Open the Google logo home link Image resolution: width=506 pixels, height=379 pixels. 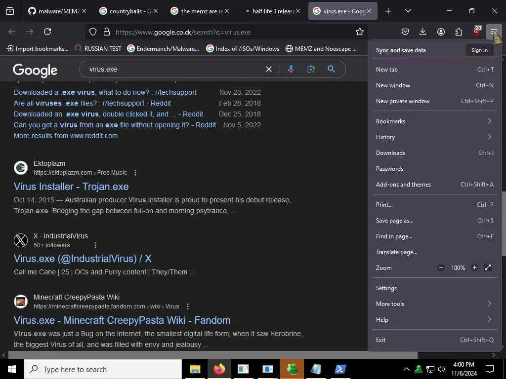(35, 70)
